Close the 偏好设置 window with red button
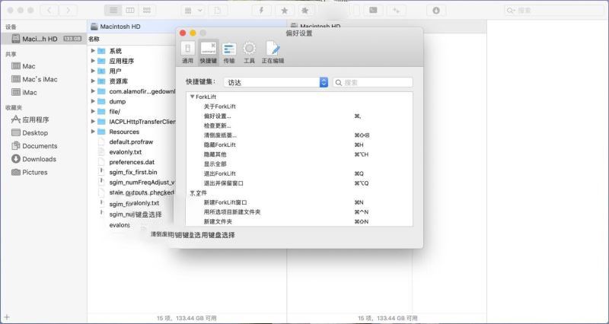 pos(183,33)
